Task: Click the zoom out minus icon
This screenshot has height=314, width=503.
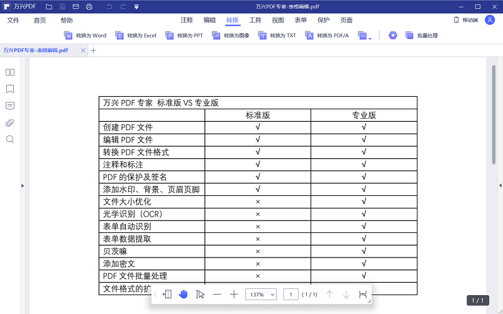Action: [217, 294]
